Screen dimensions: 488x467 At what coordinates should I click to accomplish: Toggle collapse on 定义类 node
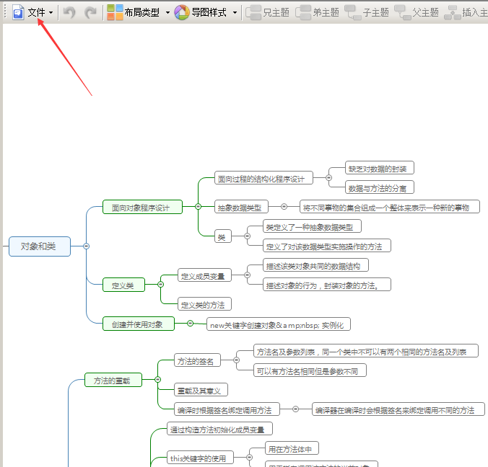pos(160,285)
